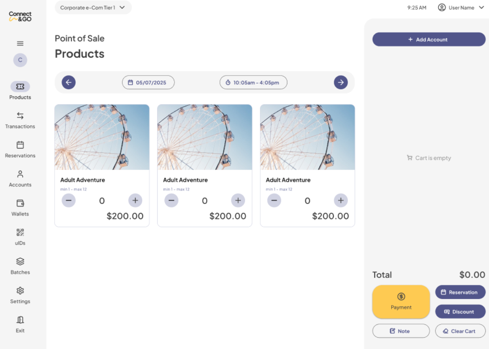The height and width of the screenshot is (349, 489).
Task: Open uIDs QR code section
Action: pyautogui.click(x=20, y=236)
